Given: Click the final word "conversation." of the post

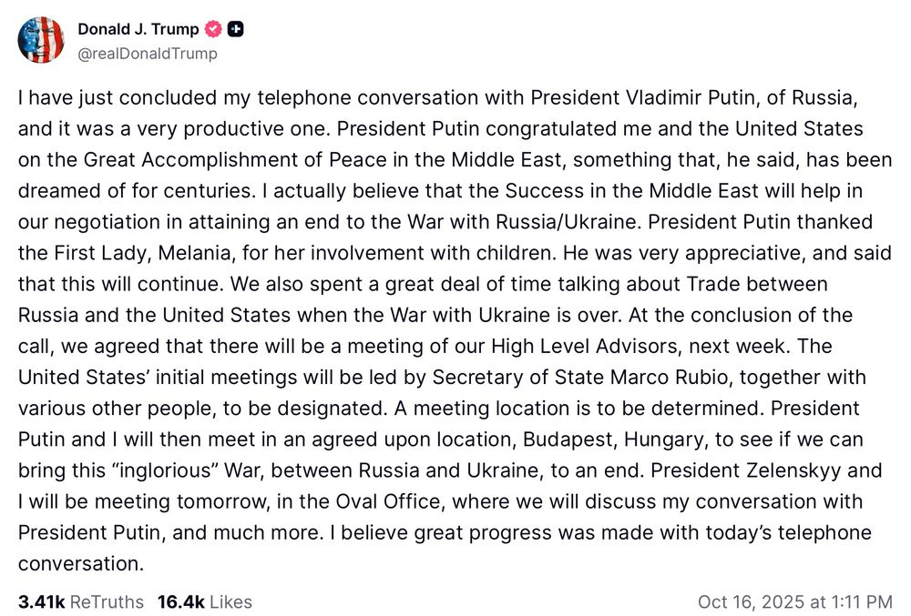Looking at the screenshot, I should point(81,563).
